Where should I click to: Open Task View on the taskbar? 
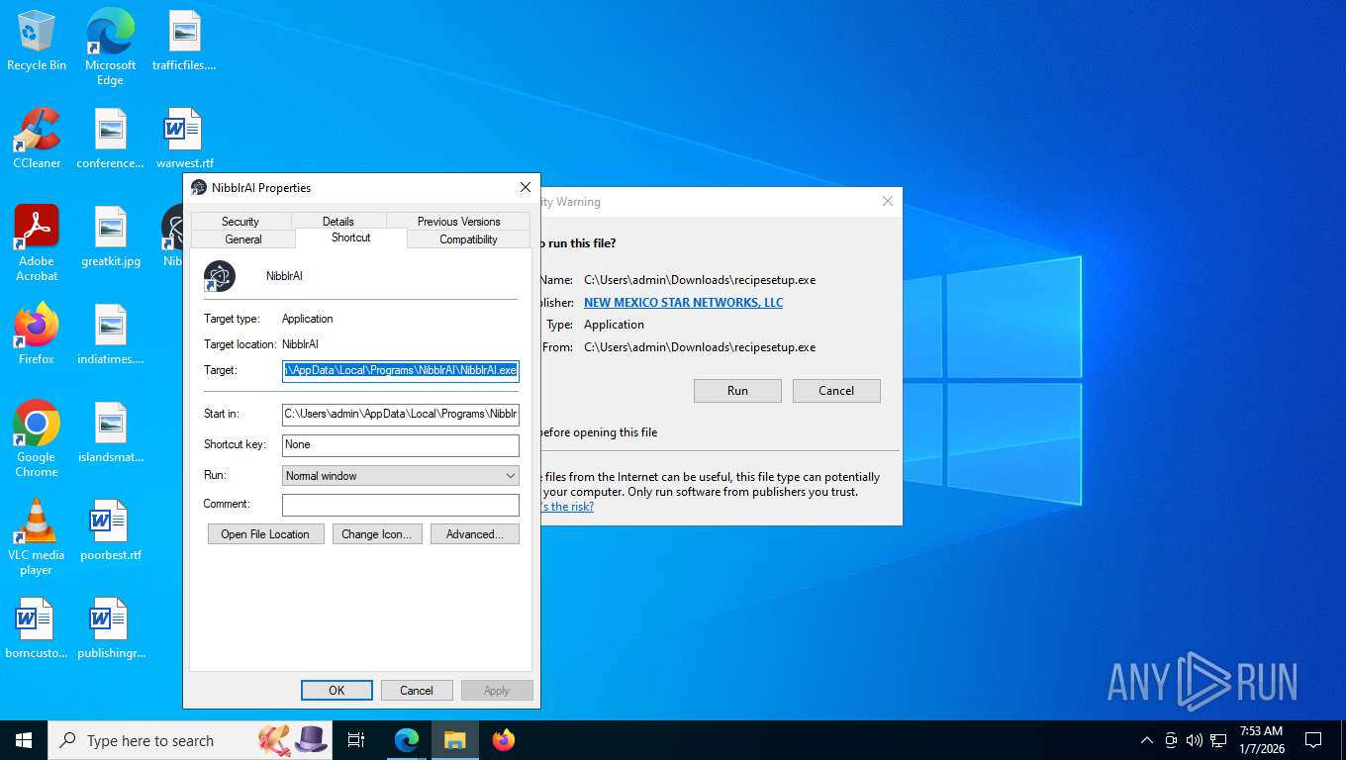[x=356, y=740]
